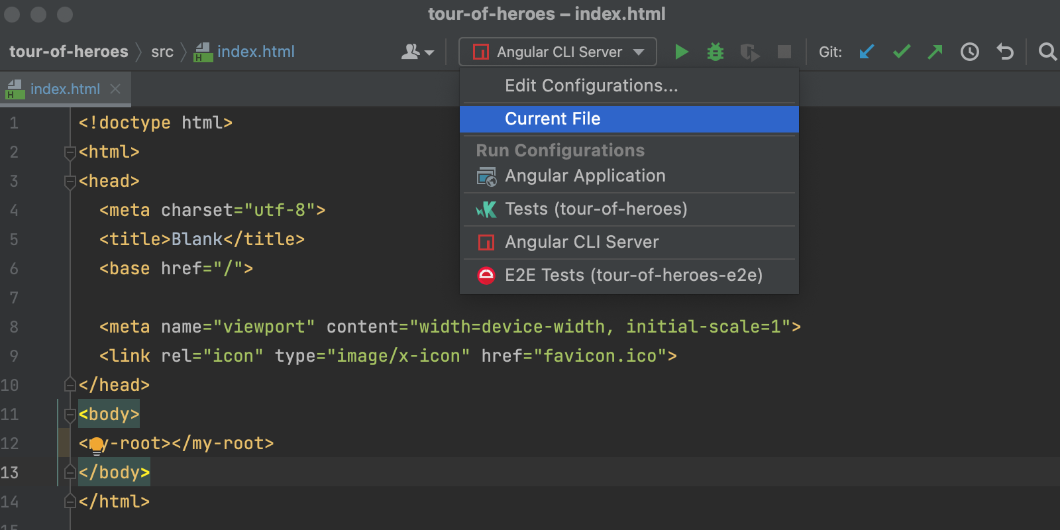The image size is (1060, 530).
Task: Open Search Everywhere magnifier icon
Action: click(1047, 52)
